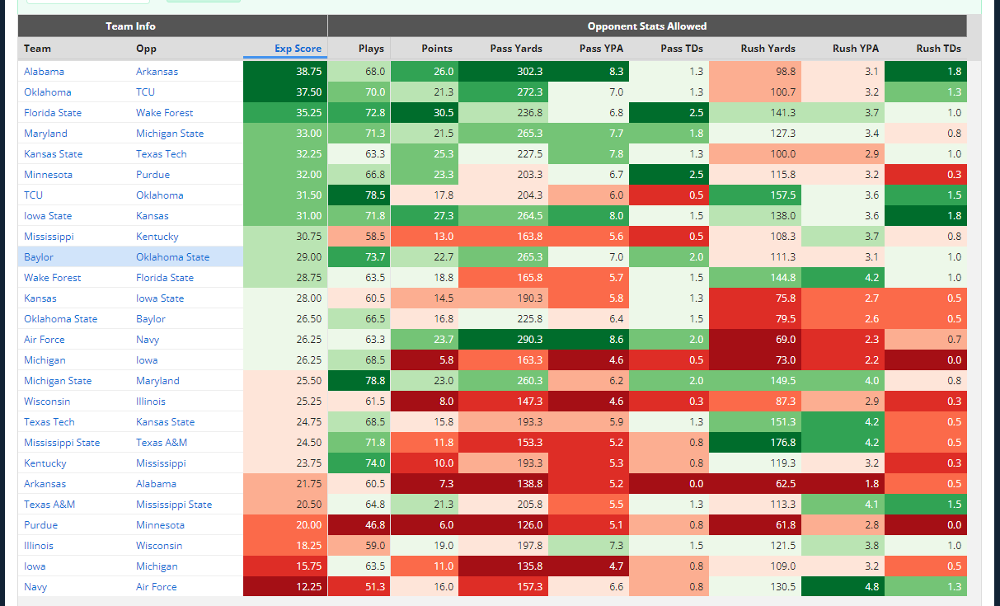This screenshot has width=1000, height=606.
Task: Open Kansas State link in Team column
Action: click(x=53, y=154)
